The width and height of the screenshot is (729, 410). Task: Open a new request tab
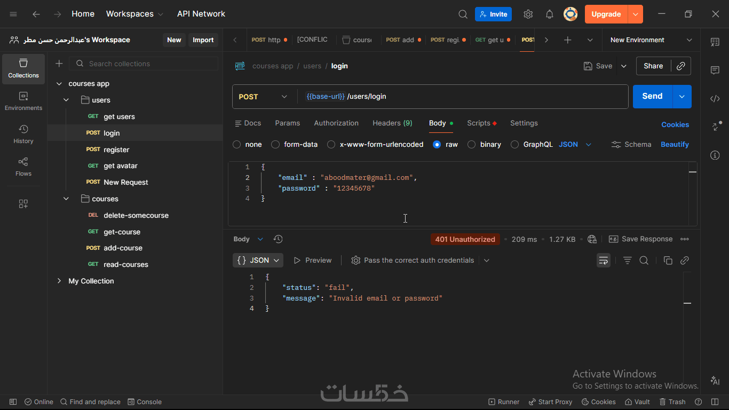tap(568, 40)
